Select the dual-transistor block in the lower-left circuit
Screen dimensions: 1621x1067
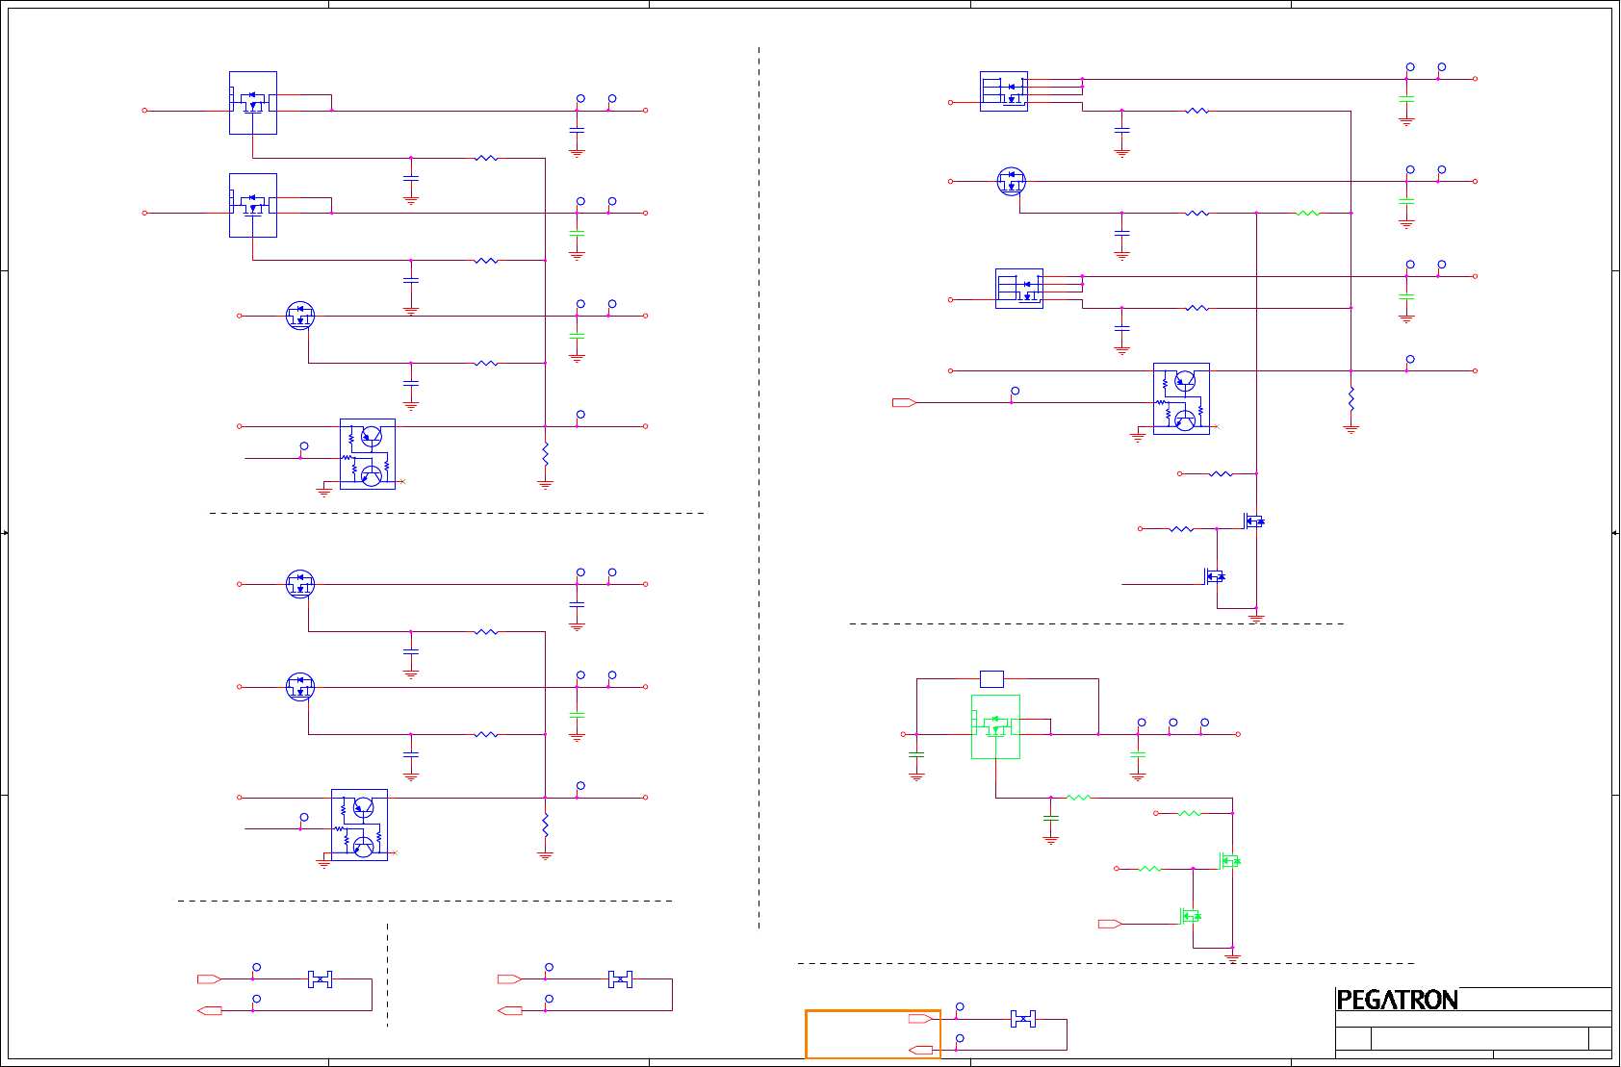click(359, 825)
